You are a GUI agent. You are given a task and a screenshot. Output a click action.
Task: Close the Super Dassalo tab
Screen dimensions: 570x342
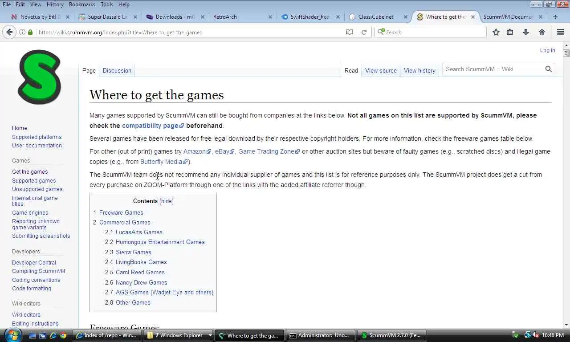pos(135,17)
